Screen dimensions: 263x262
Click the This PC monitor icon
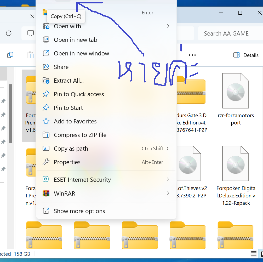(x=31, y=33)
